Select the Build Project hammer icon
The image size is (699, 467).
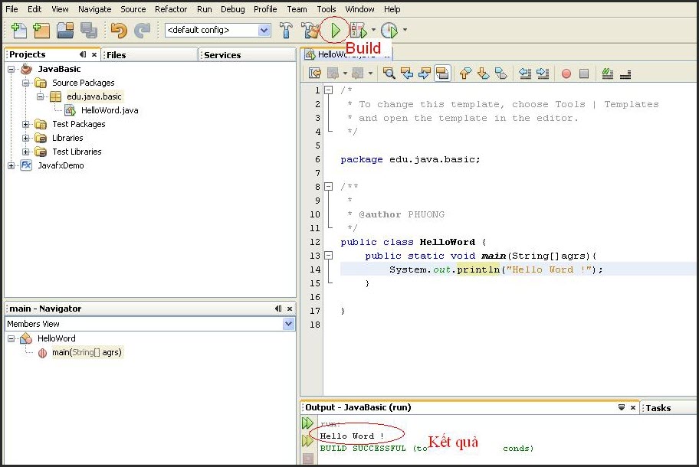[x=287, y=30]
